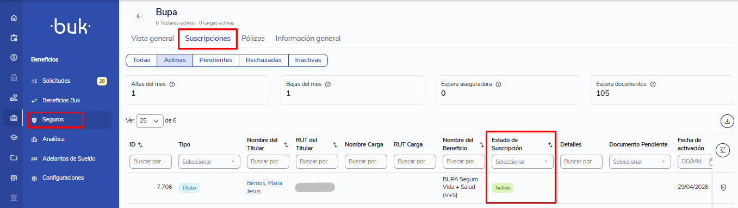738x208 pixels.
Task: Filter subscriptions by Activas
Action: point(175,60)
